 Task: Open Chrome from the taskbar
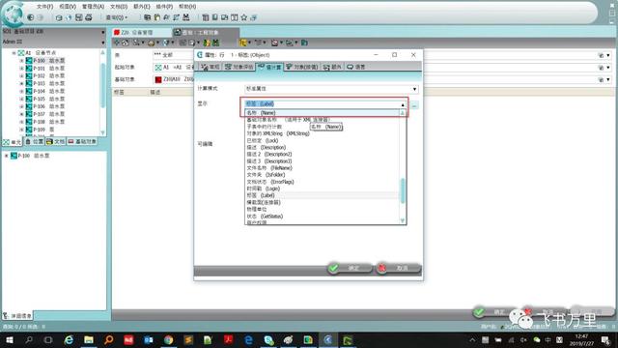click(x=168, y=340)
